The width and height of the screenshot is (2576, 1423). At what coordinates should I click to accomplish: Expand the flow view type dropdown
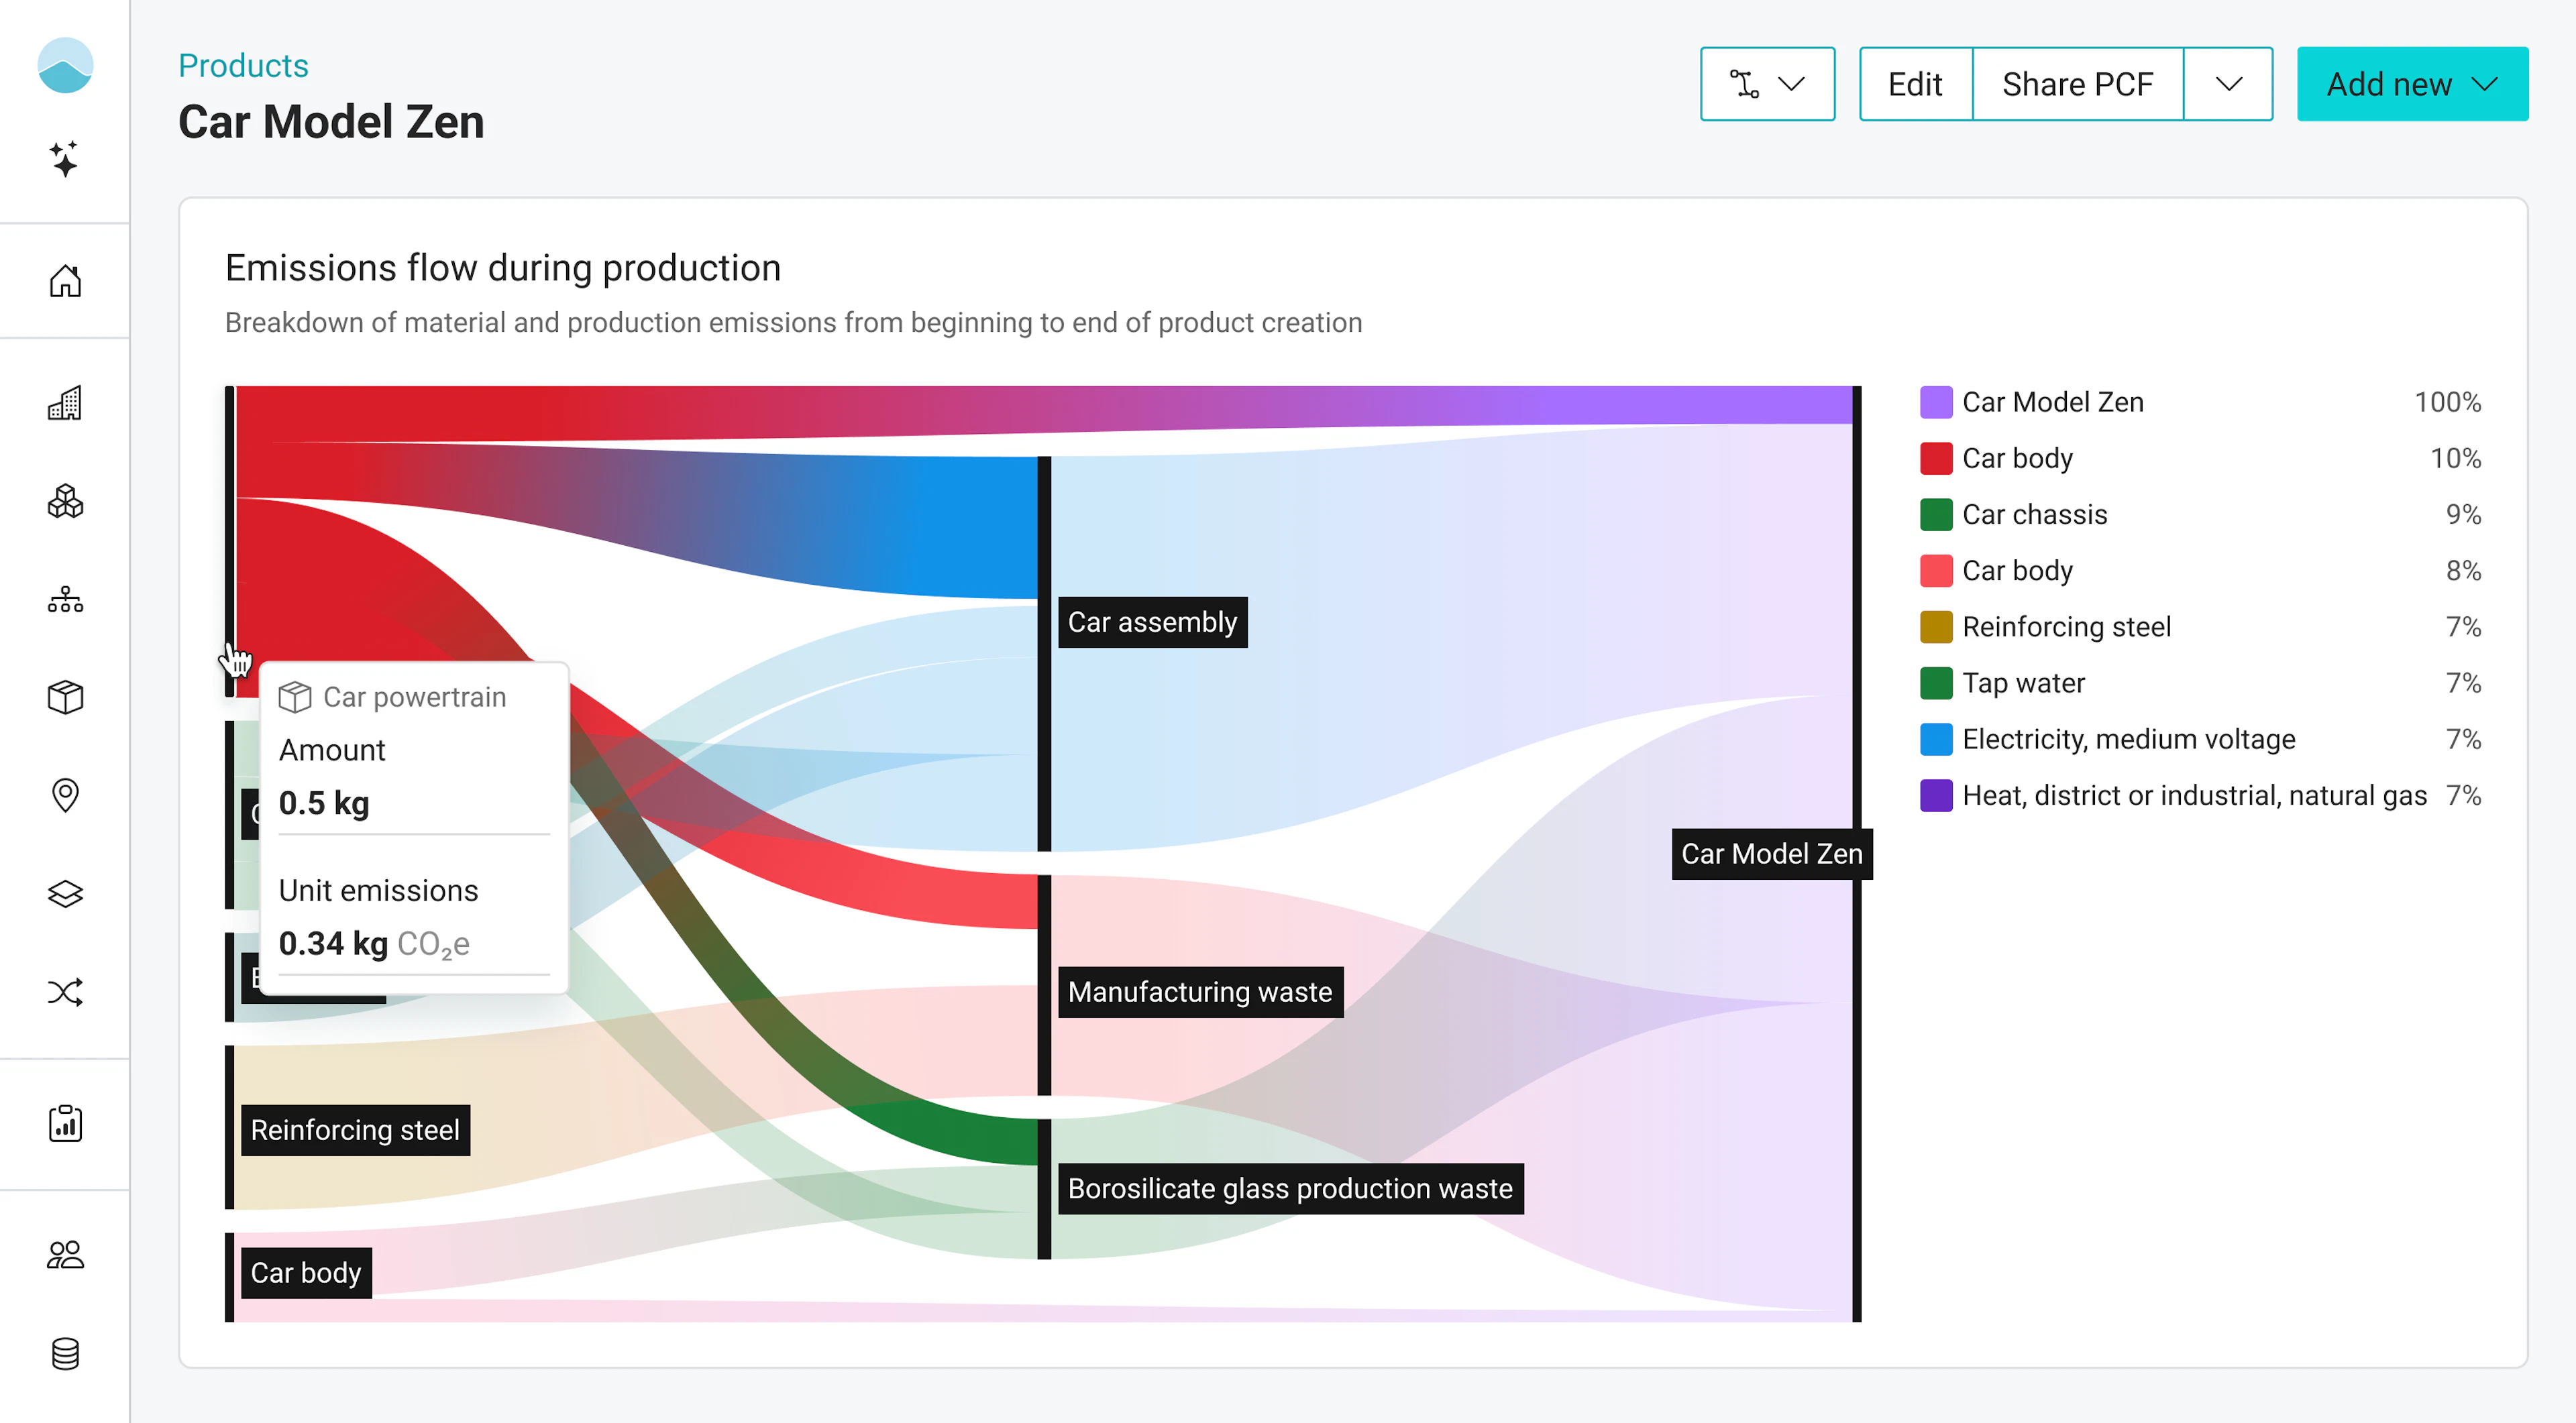[x=1767, y=84]
